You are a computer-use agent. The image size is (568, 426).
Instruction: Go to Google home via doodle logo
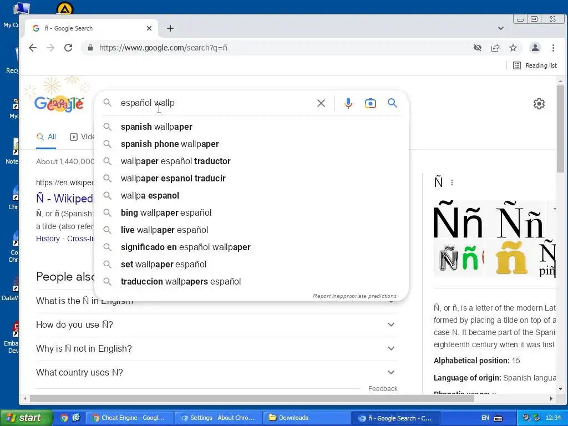pos(59,104)
